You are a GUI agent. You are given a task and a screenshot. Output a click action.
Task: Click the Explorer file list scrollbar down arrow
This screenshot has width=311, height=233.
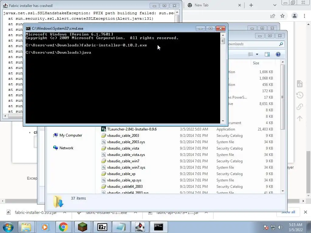(x=283, y=191)
